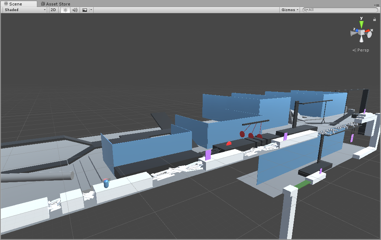Screen dimensions: 381x240
Task: Open the panel options menu icon
Action: pyautogui.click(x=376, y=5)
